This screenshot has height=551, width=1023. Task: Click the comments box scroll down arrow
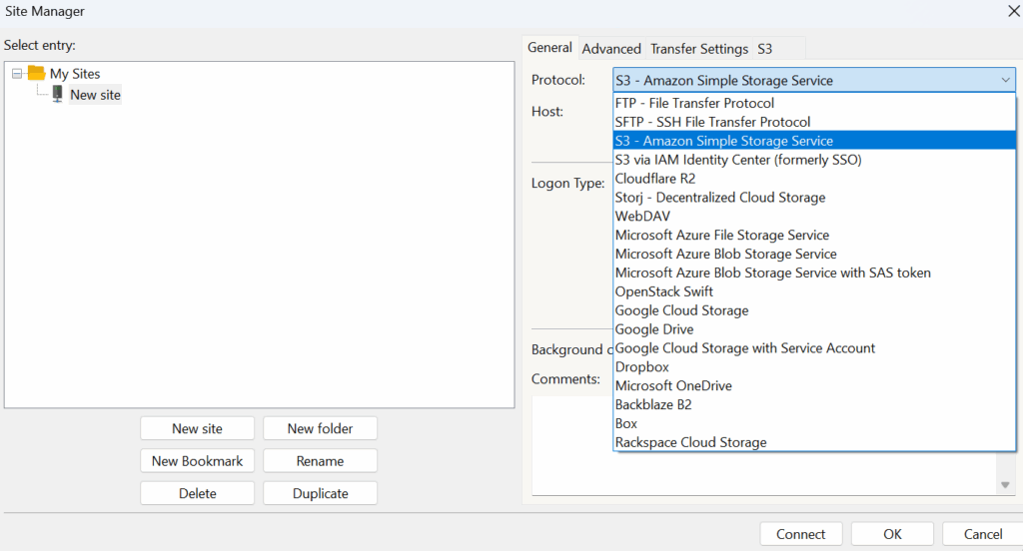tap(1006, 485)
